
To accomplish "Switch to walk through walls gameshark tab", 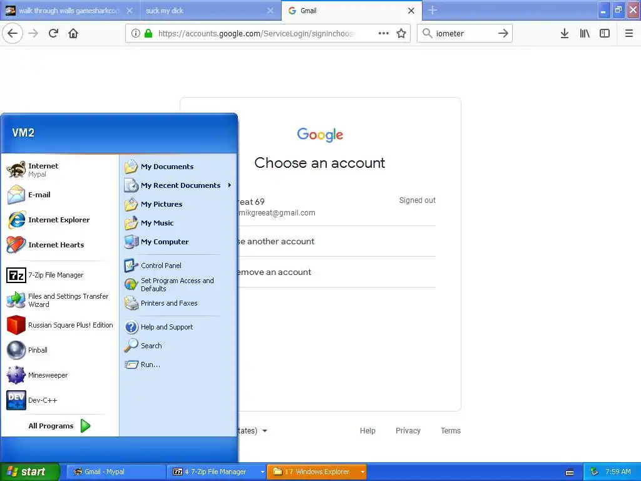I will (69, 11).
